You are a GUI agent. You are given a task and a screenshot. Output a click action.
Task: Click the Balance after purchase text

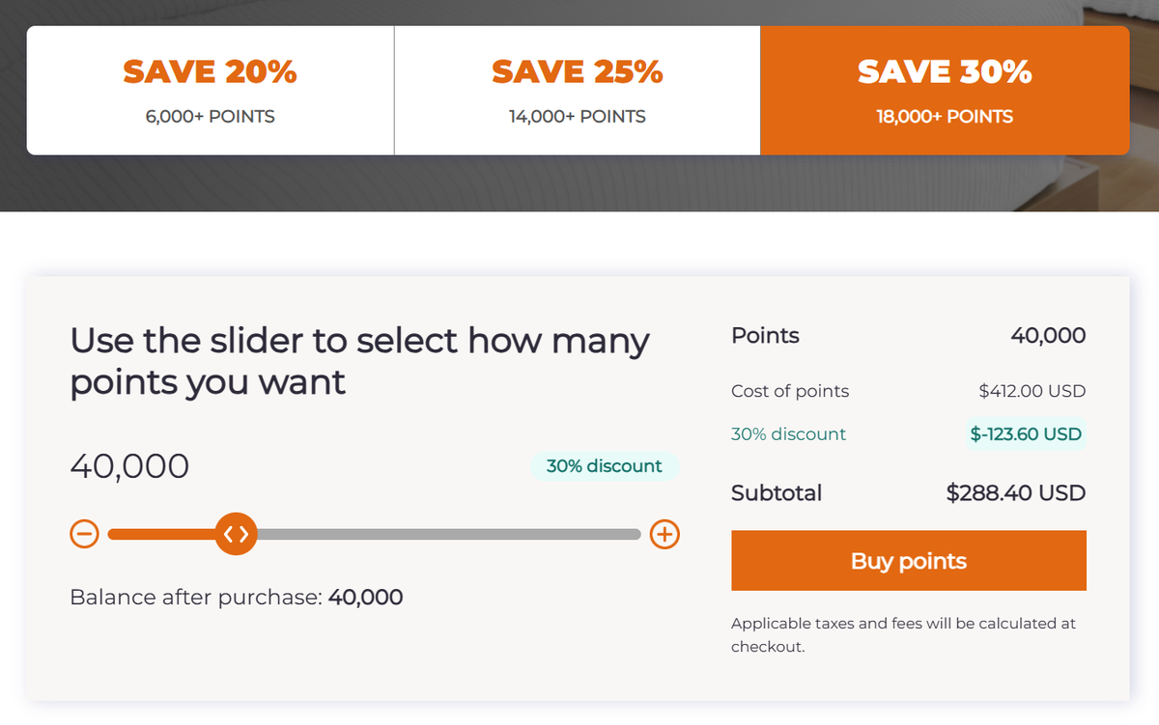tap(237, 598)
